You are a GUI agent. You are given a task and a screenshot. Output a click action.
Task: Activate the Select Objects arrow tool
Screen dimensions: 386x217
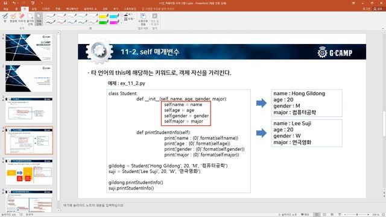pos(39,19)
